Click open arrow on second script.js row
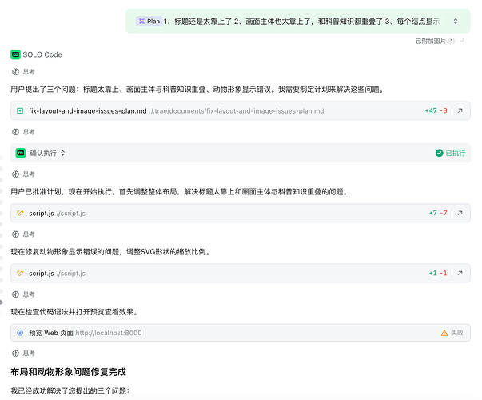 pos(460,273)
